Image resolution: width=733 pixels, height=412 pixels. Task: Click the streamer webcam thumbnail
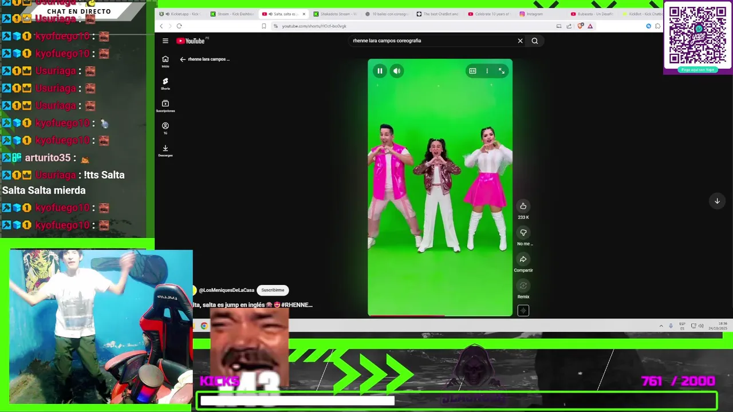101,327
